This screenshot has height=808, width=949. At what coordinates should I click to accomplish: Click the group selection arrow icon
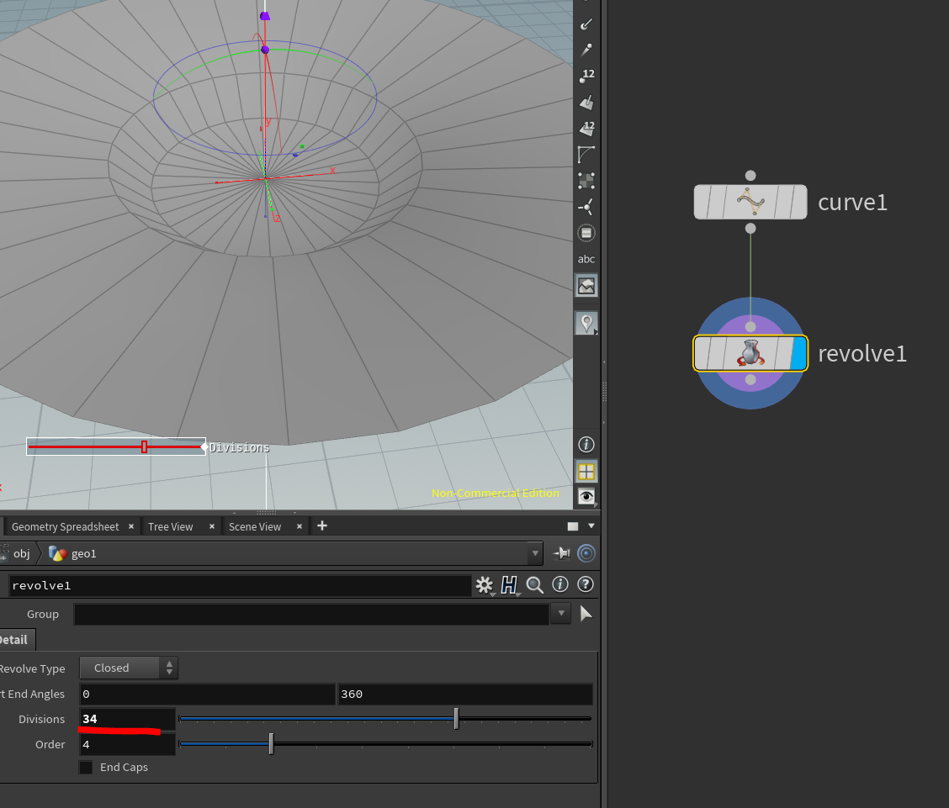click(x=586, y=614)
